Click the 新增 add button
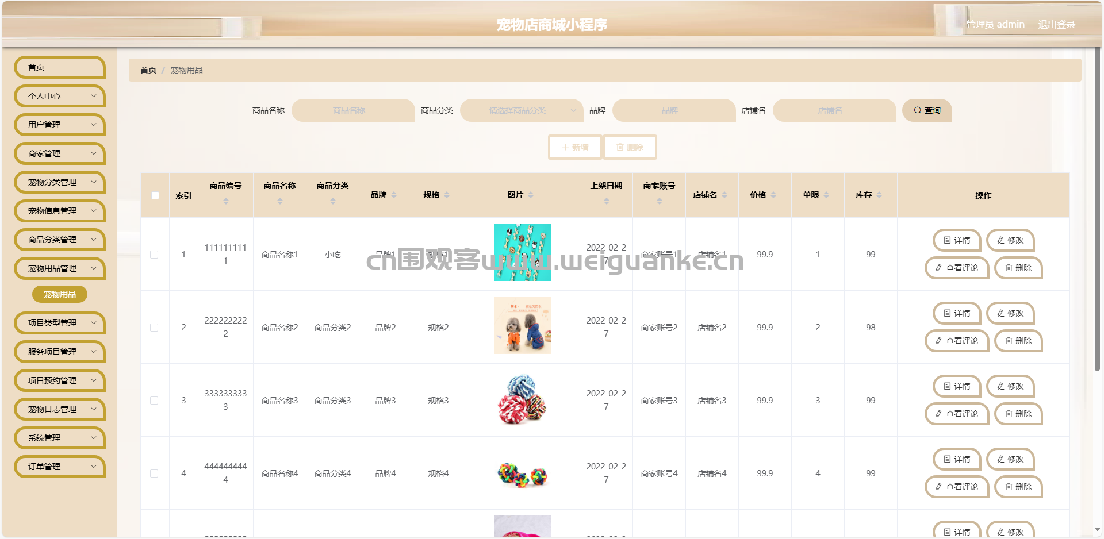This screenshot has width=1104, height=539. click(575, 147)
